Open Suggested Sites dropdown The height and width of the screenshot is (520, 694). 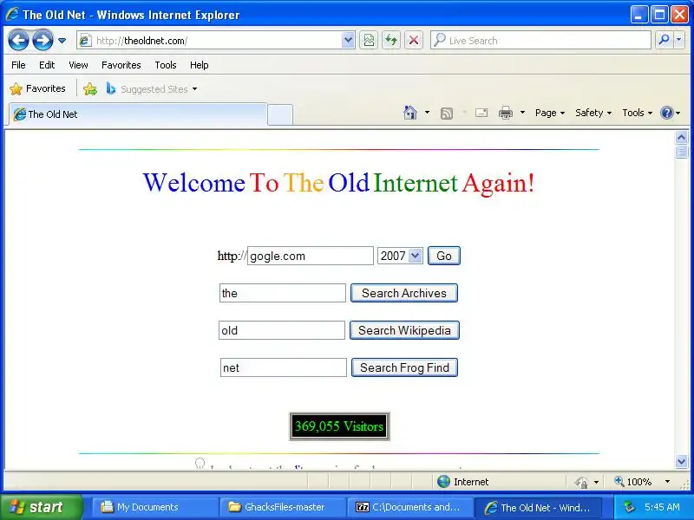click(x=152, y=89)
